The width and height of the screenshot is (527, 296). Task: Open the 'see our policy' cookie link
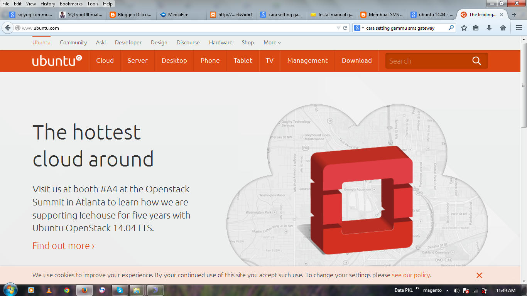click(411, 275)
